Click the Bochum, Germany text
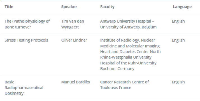The height and width of the screenshot is (101, 200). coord(117,69)
